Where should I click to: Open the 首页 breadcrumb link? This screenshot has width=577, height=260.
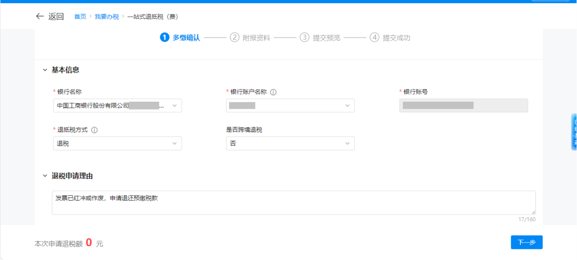pyautogui.click(x=80, y=17)
